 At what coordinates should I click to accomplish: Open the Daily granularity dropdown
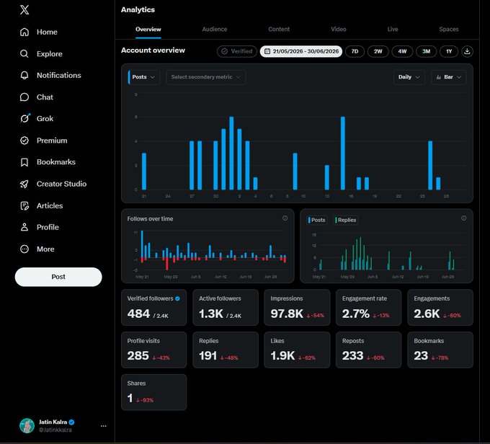tap(409, 77)
